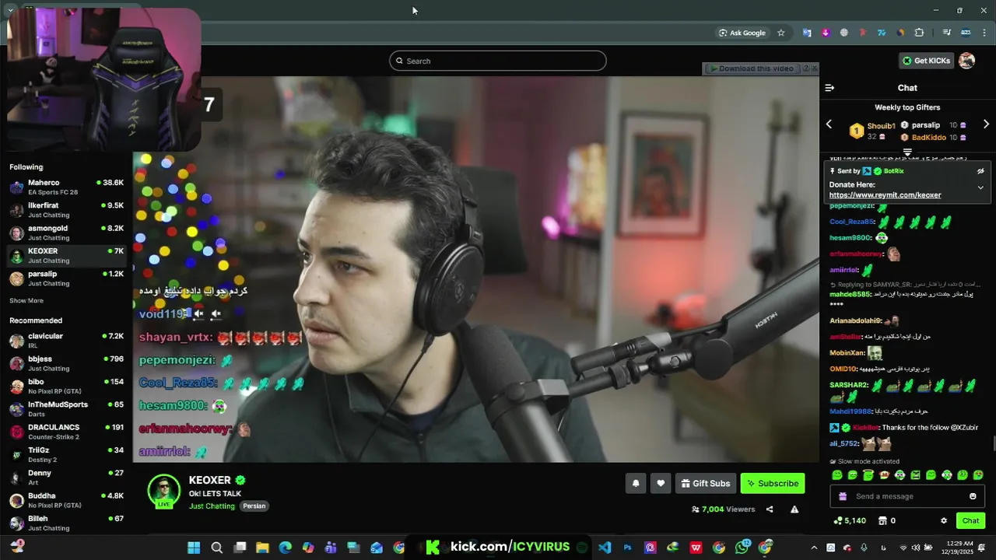Screen dimensions: 996x560
Task: Collapse the gifters leaderboard handle
Action: click(907, 152)
